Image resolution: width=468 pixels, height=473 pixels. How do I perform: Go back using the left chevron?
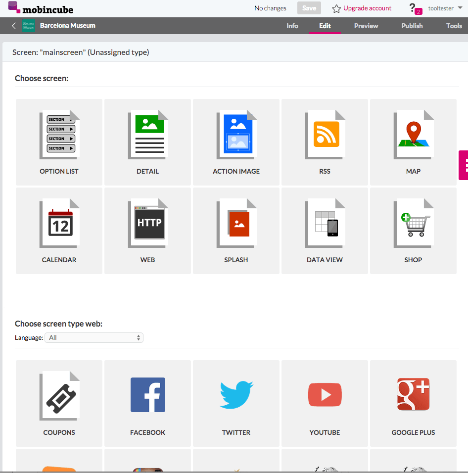click(13, 26)
